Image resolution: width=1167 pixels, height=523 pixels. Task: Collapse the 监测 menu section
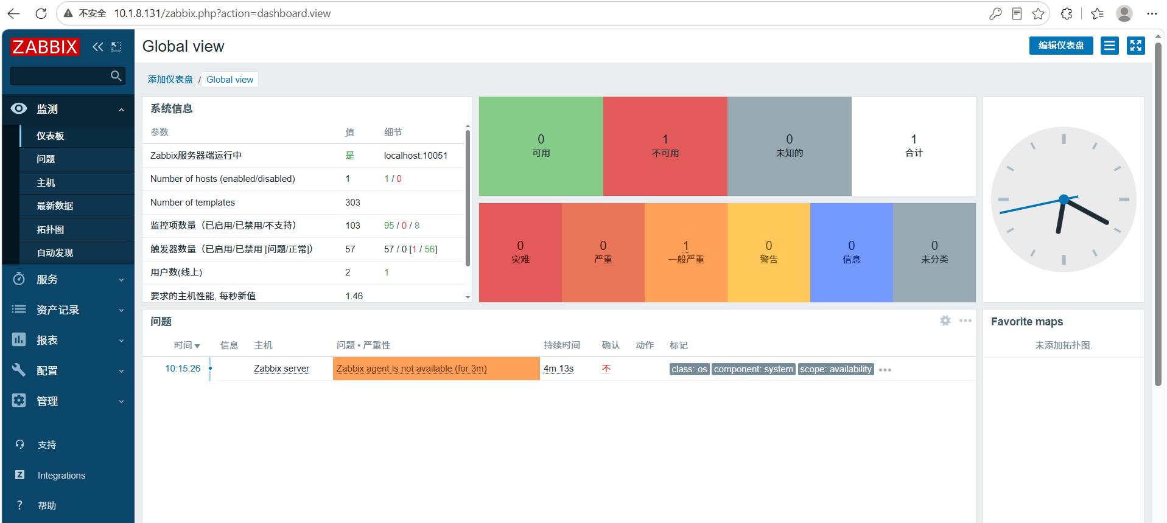68,109
